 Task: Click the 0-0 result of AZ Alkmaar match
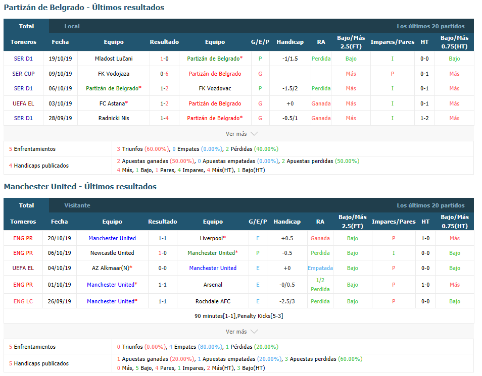coord(162,268)
